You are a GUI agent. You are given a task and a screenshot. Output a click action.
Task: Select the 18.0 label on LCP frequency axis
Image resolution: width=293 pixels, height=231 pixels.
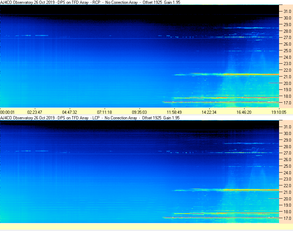tap(287, 212)
